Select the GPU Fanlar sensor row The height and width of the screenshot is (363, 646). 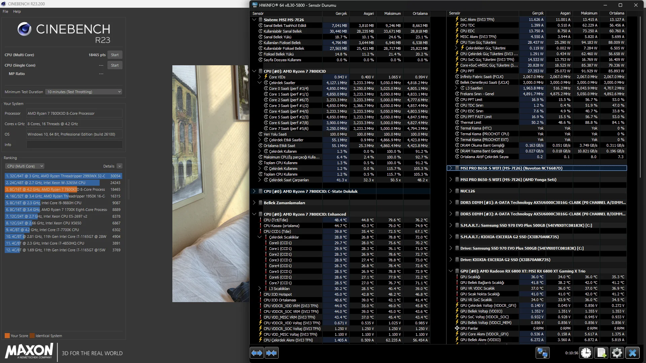tap(537, 328)
